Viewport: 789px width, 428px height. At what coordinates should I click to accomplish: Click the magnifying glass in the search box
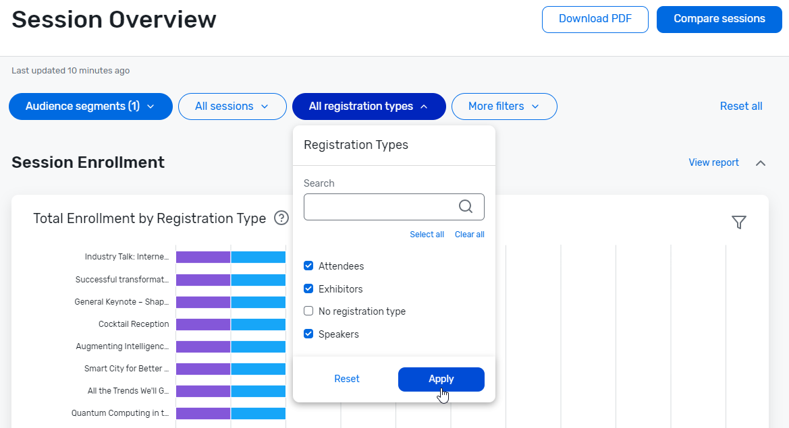466,207
